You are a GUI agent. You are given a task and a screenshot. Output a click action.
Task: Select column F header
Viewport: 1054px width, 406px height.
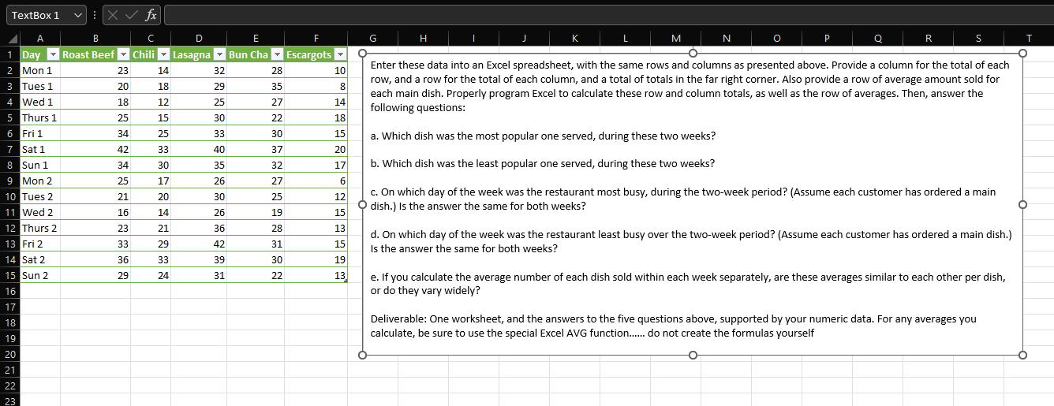[316, 38]
